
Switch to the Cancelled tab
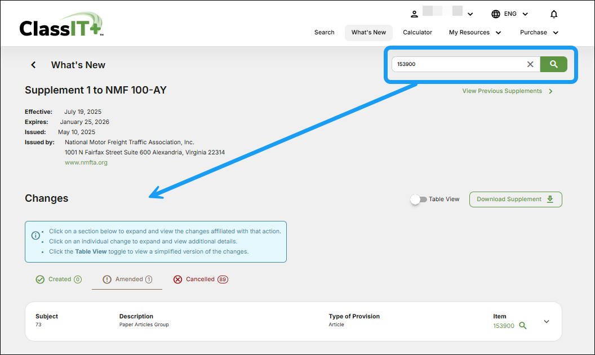coord(201,279)
